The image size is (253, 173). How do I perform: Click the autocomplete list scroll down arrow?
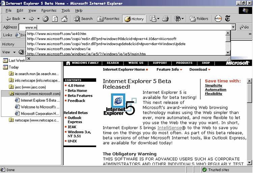pyautogui.click(x=228, y=53)
